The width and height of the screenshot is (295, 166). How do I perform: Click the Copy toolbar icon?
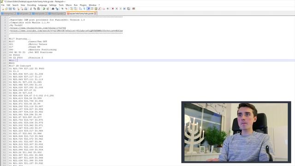[35, 9]
